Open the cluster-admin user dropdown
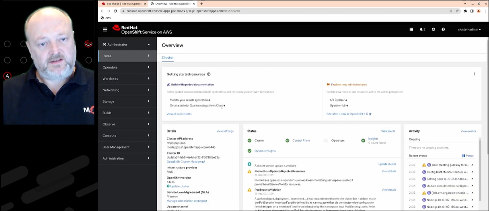 coord(469,29)
